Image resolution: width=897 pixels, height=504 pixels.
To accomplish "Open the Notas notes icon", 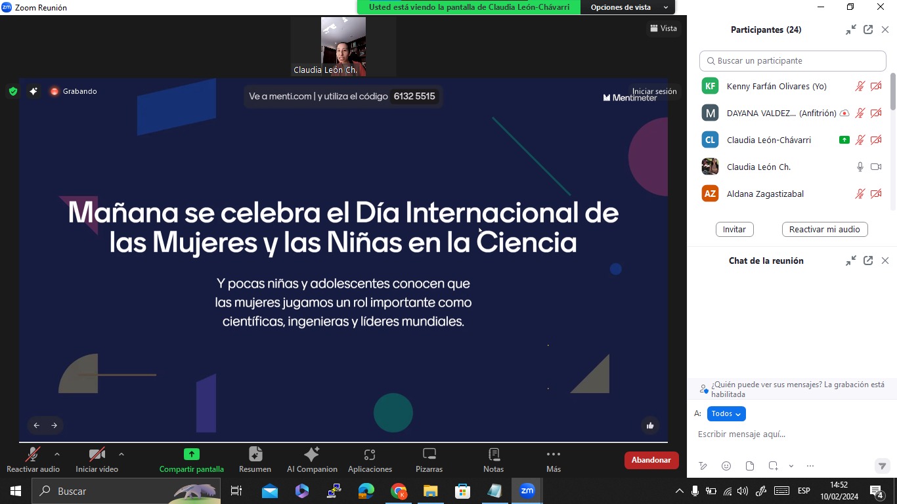I will (493, 455).
